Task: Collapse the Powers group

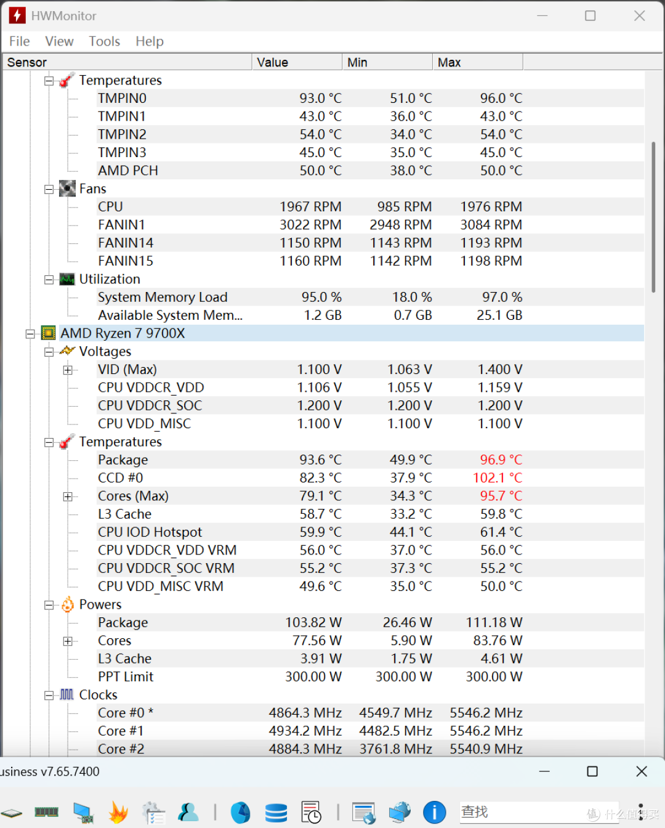Action: click(49, 605)
